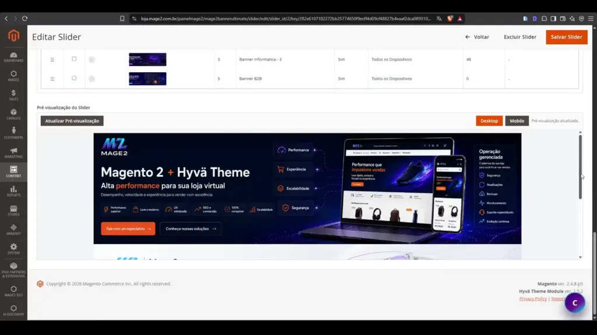Click Atualizar Pré-visualização button

pyautogui.click(x=72, y=121)
